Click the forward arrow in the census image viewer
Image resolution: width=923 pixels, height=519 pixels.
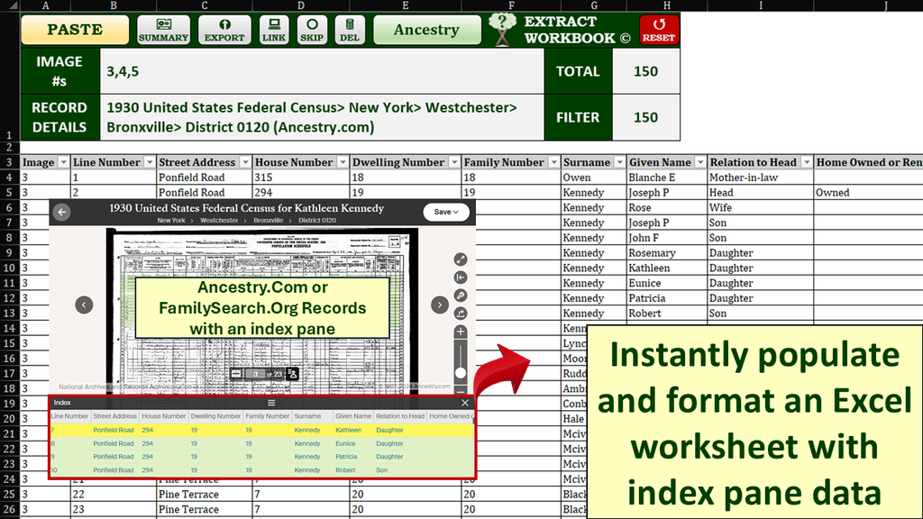click(x=440, y=304)
